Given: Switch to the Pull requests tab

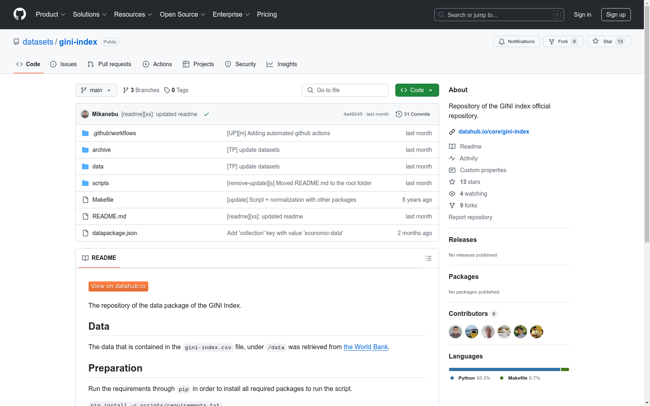Looking at the screenshot, I should [x=109, y=64].
